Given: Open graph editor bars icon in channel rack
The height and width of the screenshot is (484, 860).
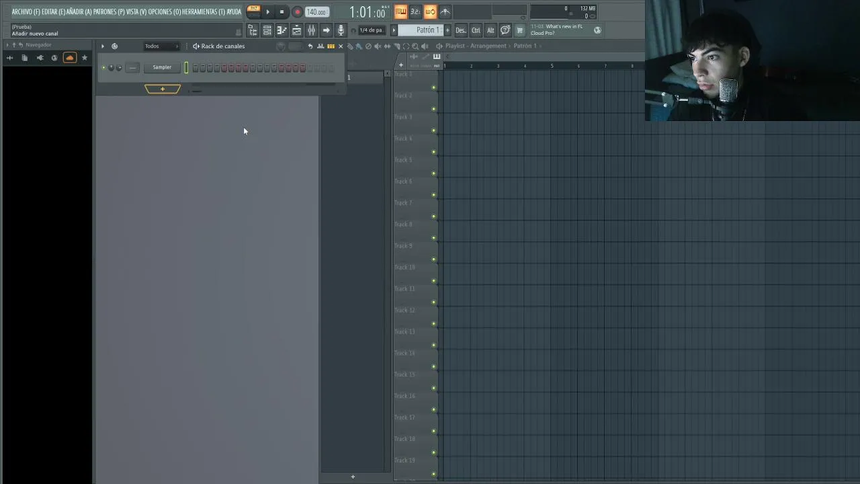Looking at the screenshot, I should 320,46.
